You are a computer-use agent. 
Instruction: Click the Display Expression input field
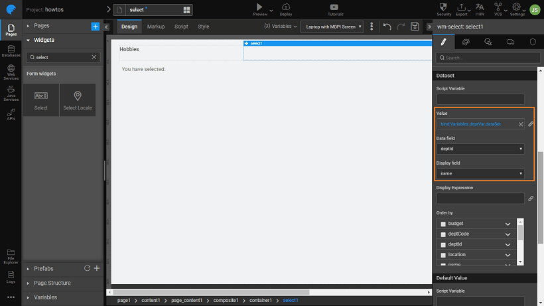coord(480,198)
